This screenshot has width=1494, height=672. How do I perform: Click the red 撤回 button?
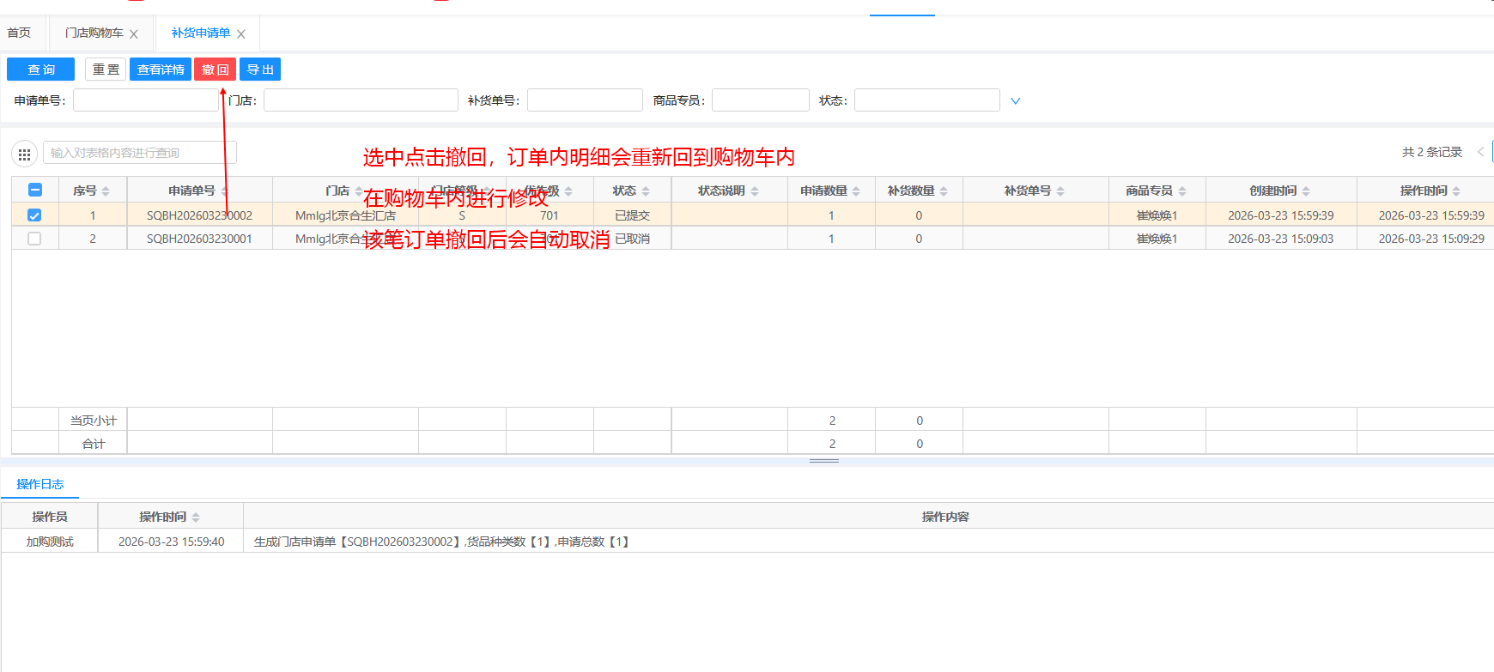215,70
